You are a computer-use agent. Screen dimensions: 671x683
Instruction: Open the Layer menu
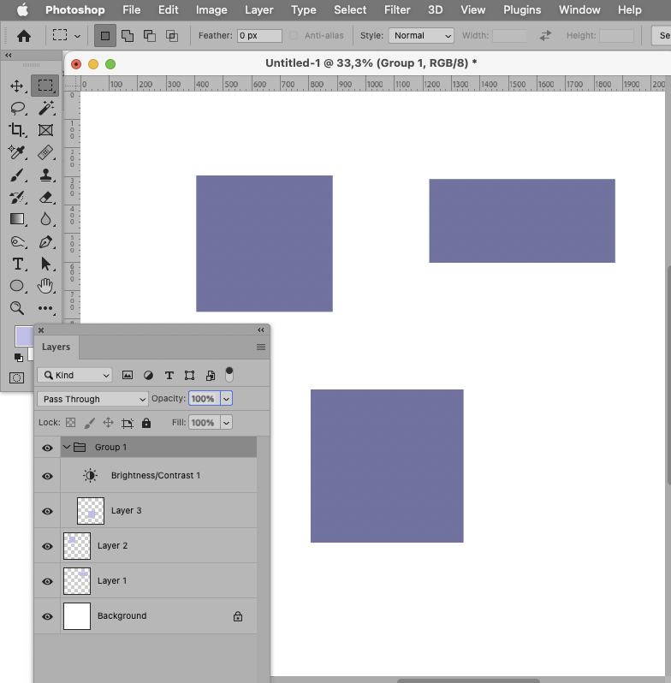coord(258,9)
